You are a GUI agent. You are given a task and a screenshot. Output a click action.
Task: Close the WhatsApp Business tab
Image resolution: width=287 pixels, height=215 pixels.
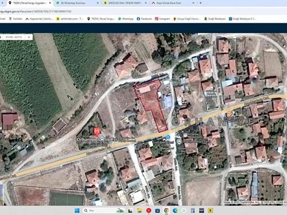tap(98, 3)
